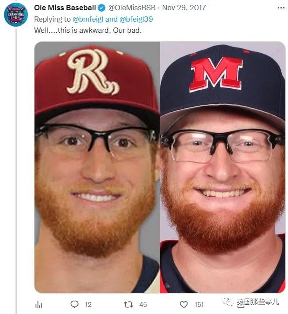Open the Ole Miss Baseball display name
Image resolution: width=288 pixels, height=314 pixels.
65,8
